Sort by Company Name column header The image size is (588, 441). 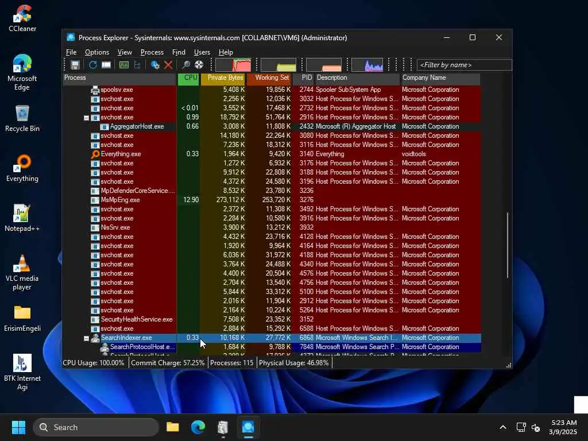(x=440, y=78)
